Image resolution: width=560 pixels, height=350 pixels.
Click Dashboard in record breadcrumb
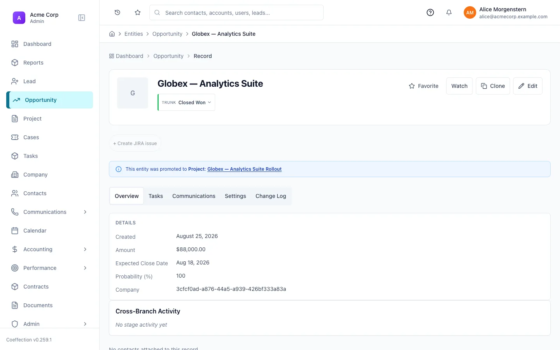click(x=126, y=56)
